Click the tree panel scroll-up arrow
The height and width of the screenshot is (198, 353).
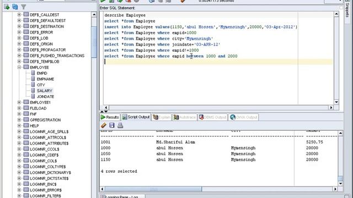pyautogui.click(x=94, y=15)
